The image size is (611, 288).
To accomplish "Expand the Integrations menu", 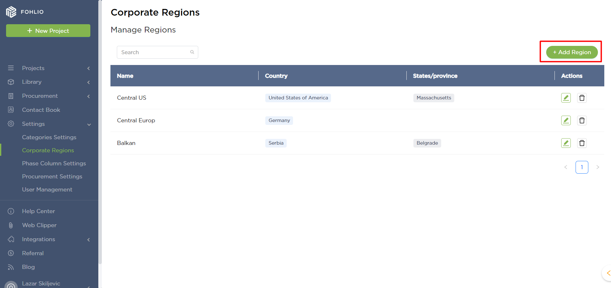I will coord(38,239).
